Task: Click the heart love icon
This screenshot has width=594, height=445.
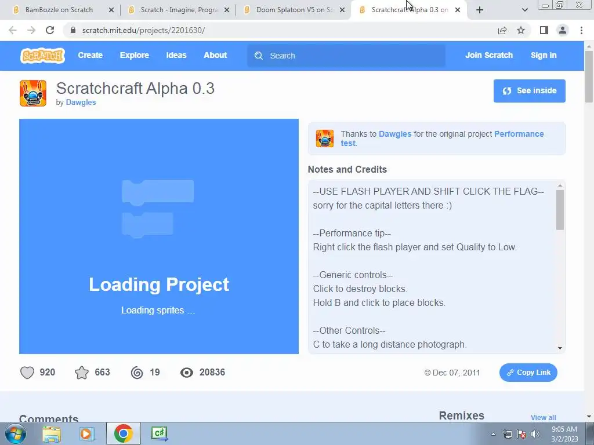Action: [27, 373]
